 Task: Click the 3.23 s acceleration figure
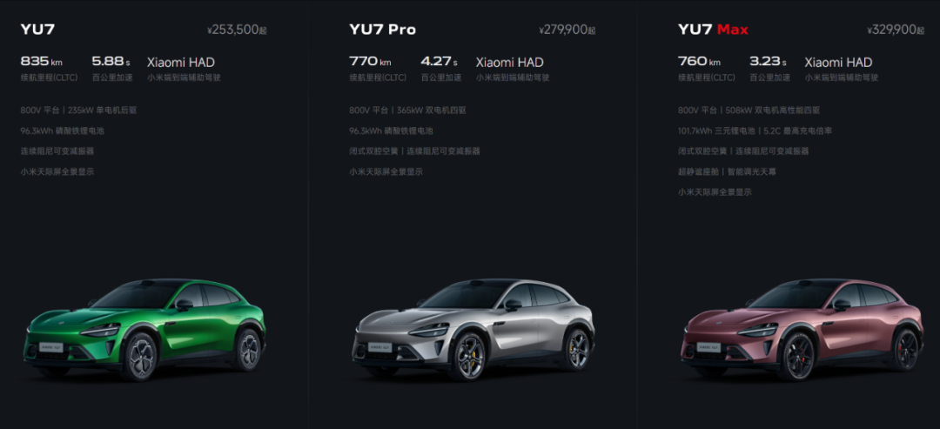click(769, 62)
